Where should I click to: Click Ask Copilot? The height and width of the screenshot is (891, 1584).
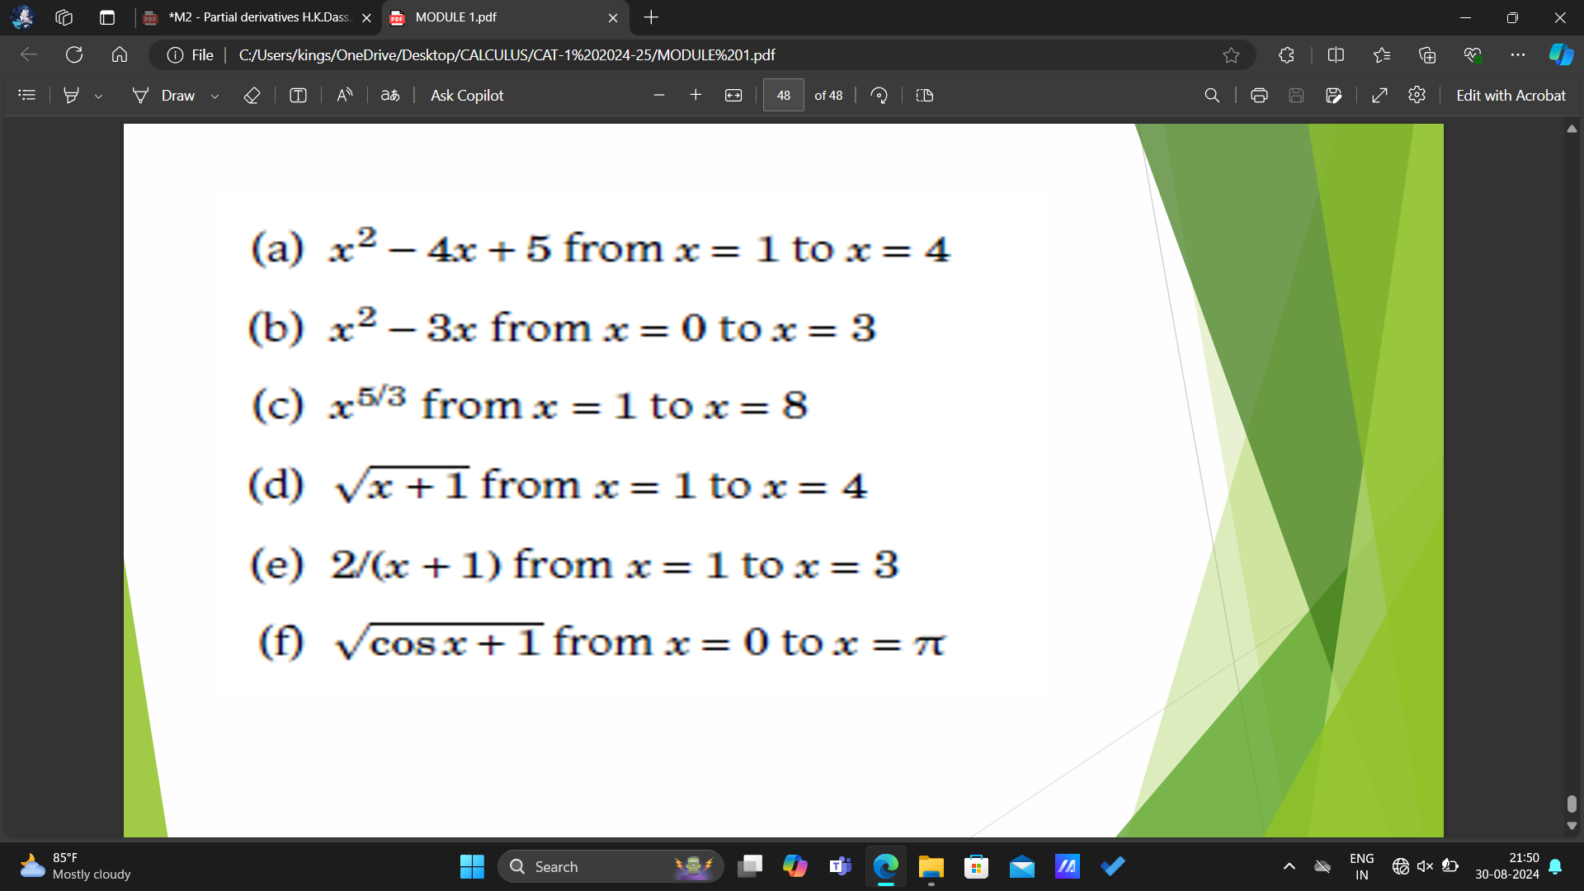[467, 96]
